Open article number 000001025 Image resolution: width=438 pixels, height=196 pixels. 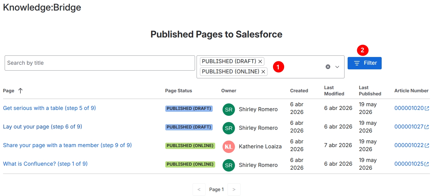[x=409, y=164]
